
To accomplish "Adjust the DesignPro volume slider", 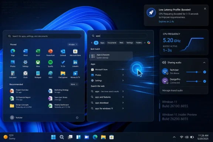I will click(193, 81).
